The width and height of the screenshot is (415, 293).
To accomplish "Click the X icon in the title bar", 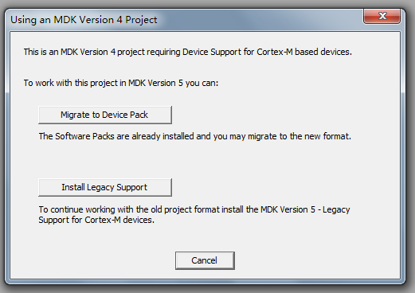I will [x=382, y=16].
